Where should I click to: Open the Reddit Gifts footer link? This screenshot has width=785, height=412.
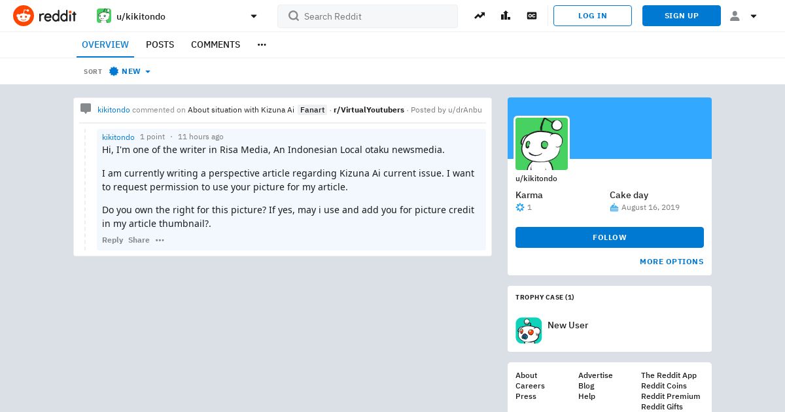[662, 407]
